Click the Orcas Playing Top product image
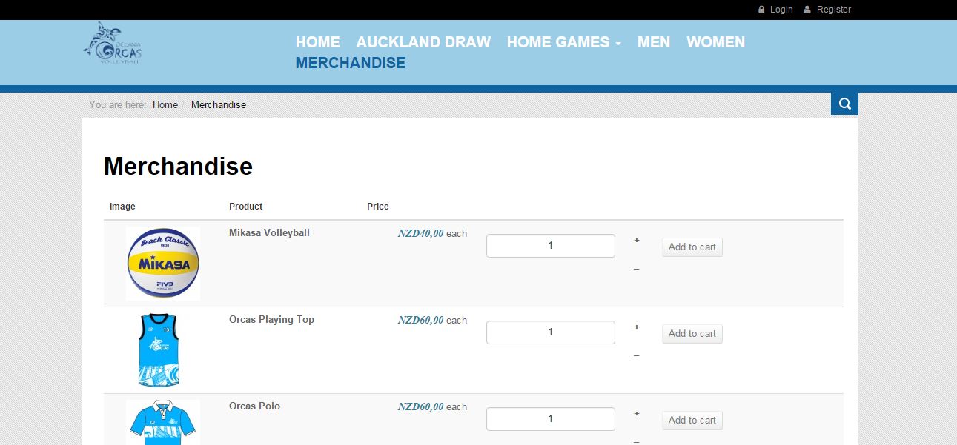 [x=159, y=350]
